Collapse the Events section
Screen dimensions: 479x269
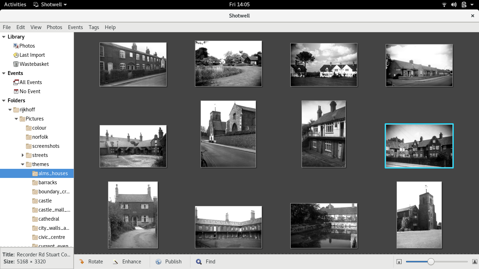(x=4, y=73)
